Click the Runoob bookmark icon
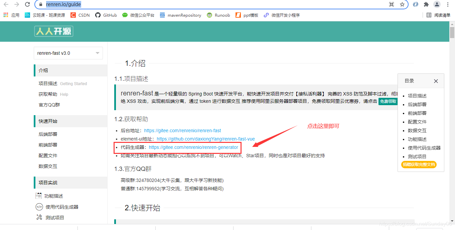This screenshot has width=455, height=230. [209, 15]
